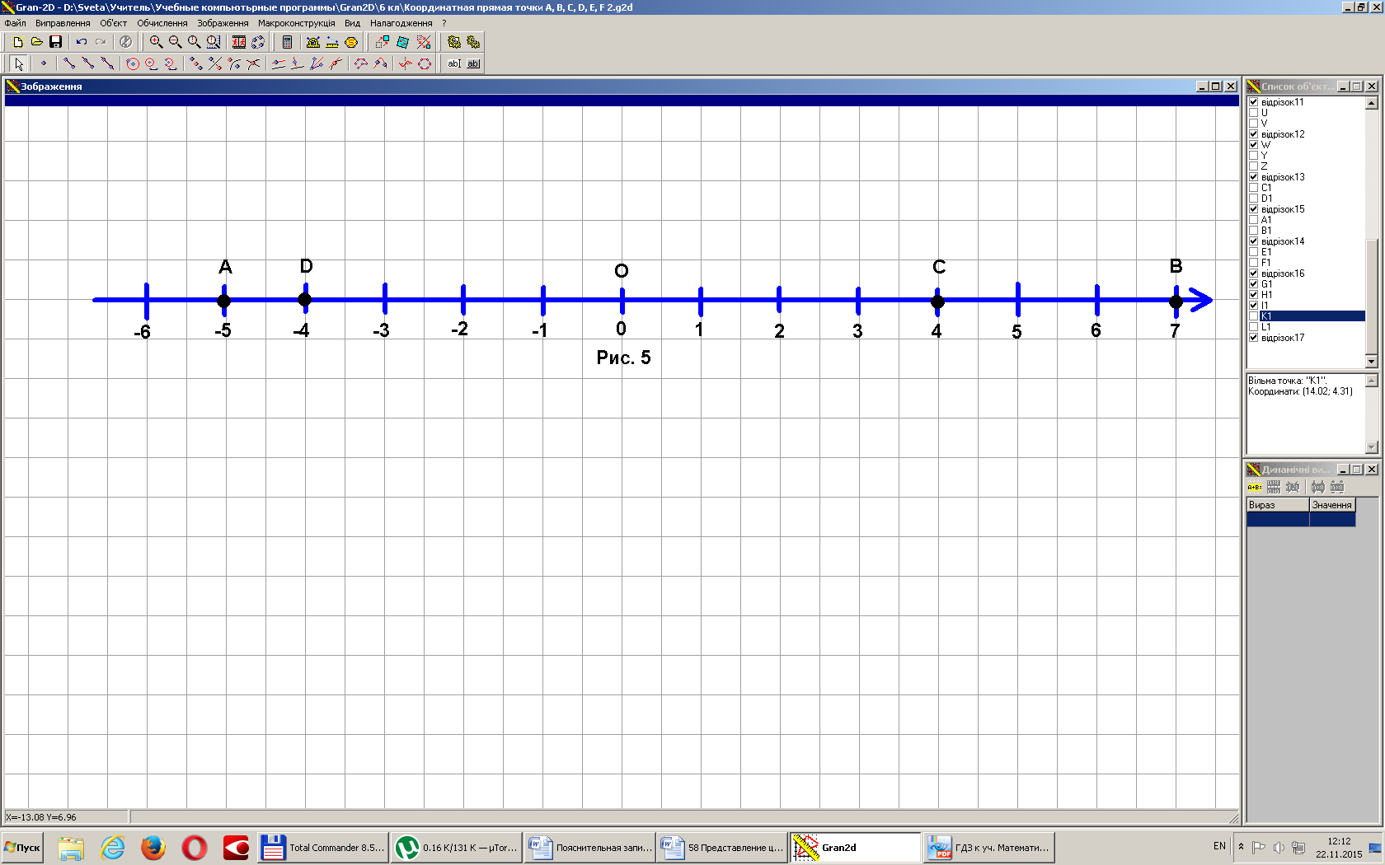Check the K1 object checkbox

(x=1253, y=316)
